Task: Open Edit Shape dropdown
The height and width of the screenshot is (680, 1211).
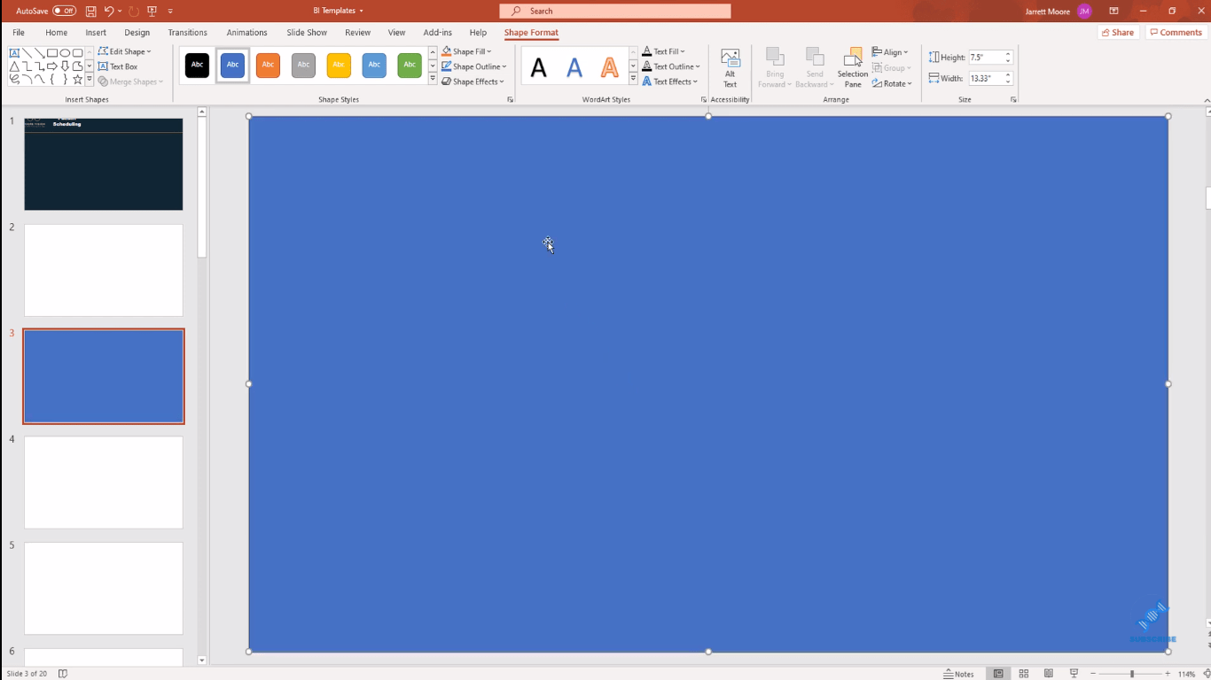Action: click(x=124, y=51)
